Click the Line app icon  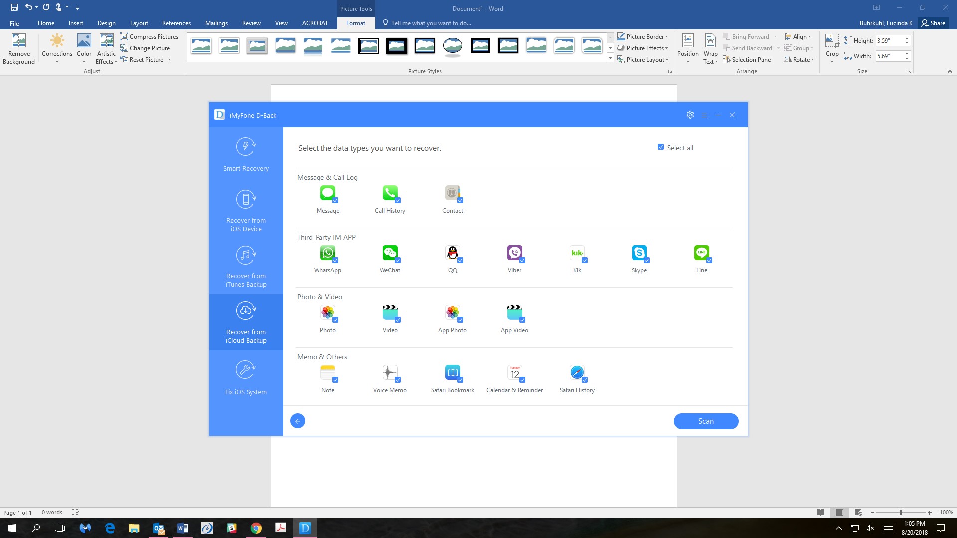[x=701, y=253]
